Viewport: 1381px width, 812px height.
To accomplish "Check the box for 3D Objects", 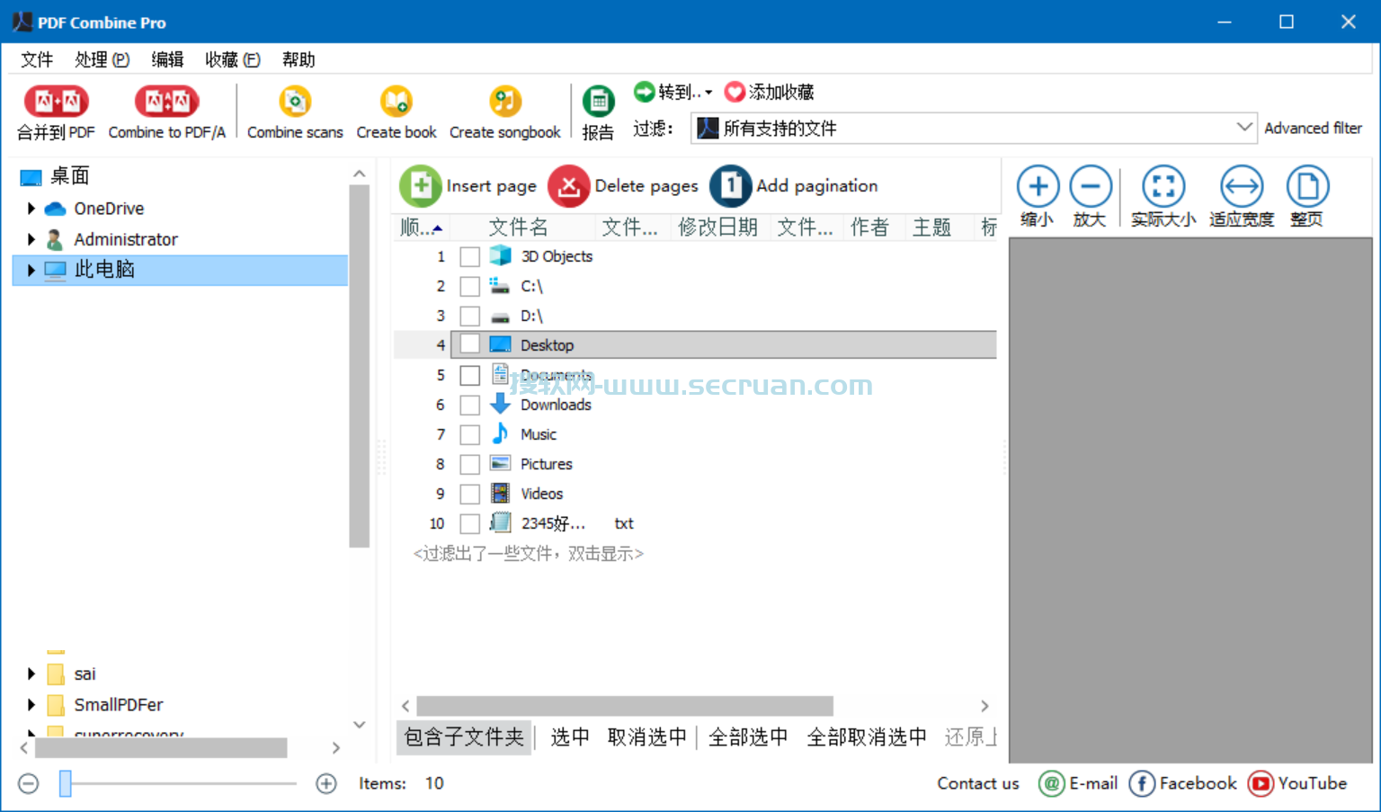I will click(x=469, y=257).
